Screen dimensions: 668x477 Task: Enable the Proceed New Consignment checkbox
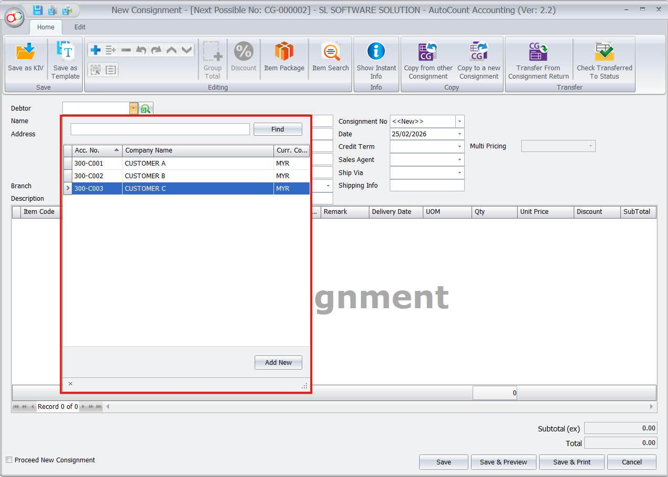click(8, 460)
